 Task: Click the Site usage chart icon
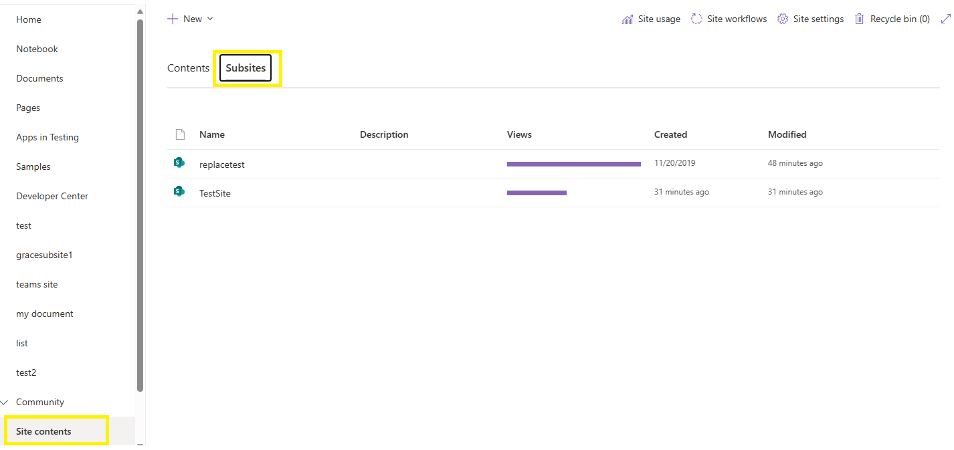tap(628, 19)
